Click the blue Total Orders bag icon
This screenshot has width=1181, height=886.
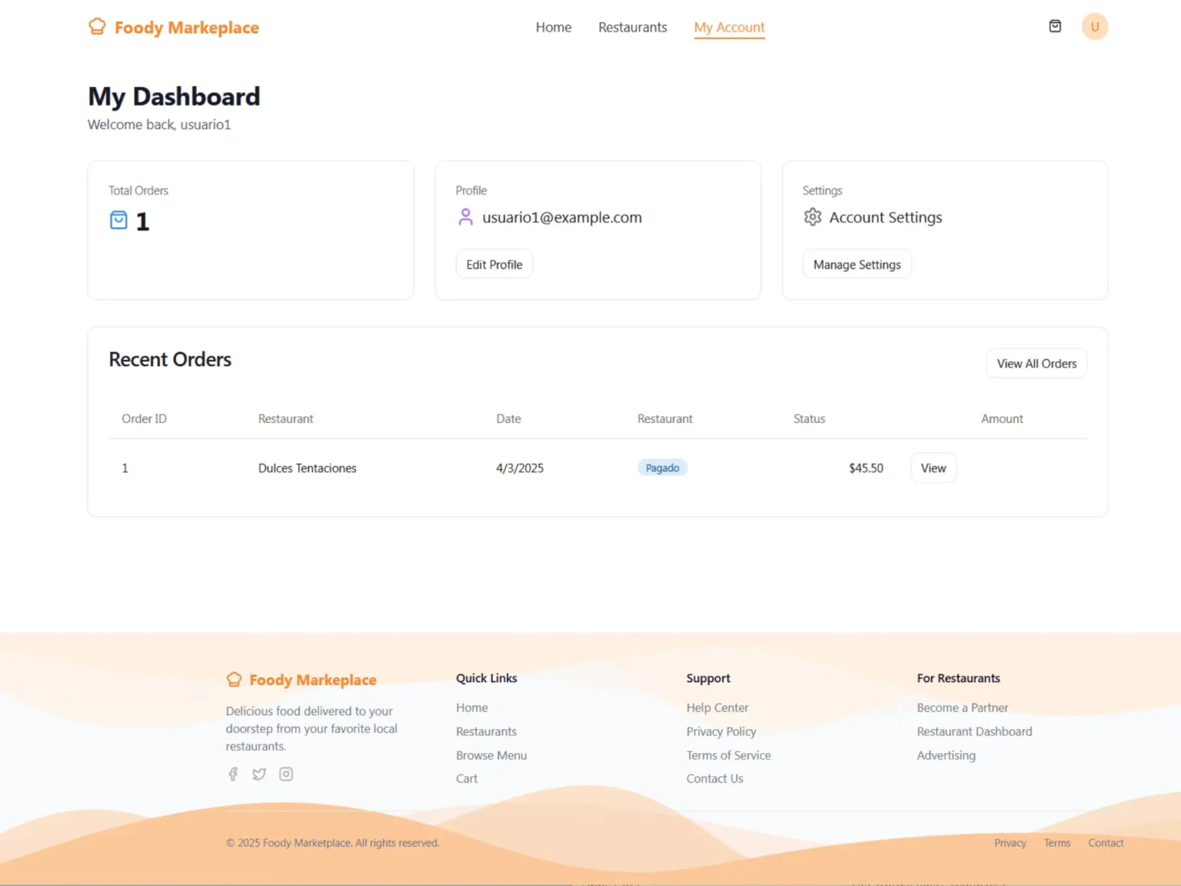pos(118,220)
